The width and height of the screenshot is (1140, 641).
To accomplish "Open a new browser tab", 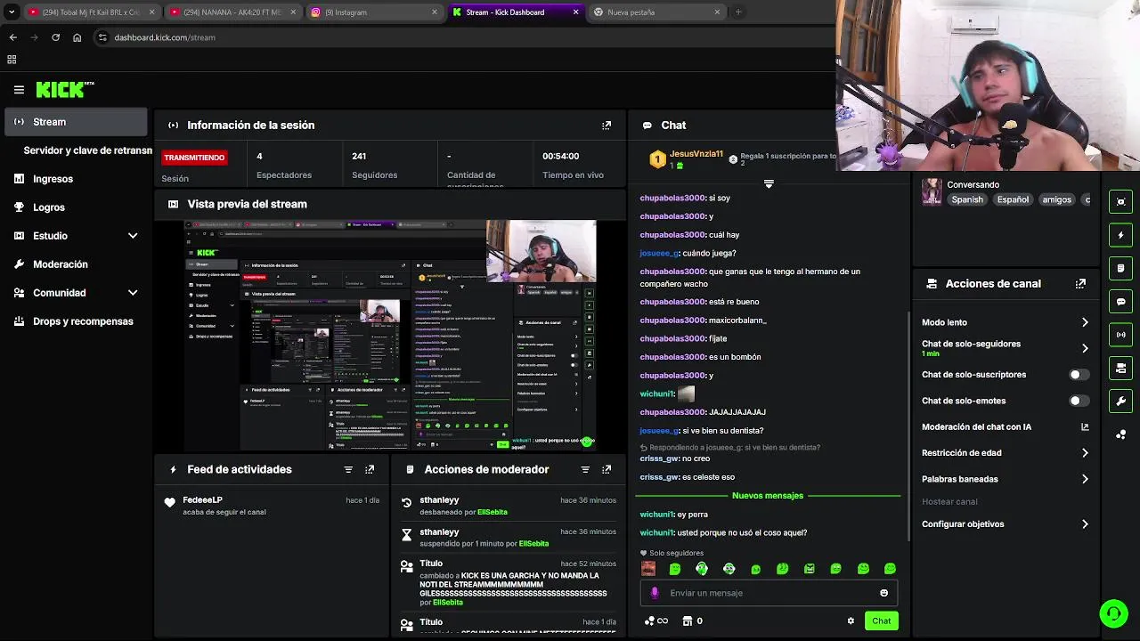I will coord(738,12).
